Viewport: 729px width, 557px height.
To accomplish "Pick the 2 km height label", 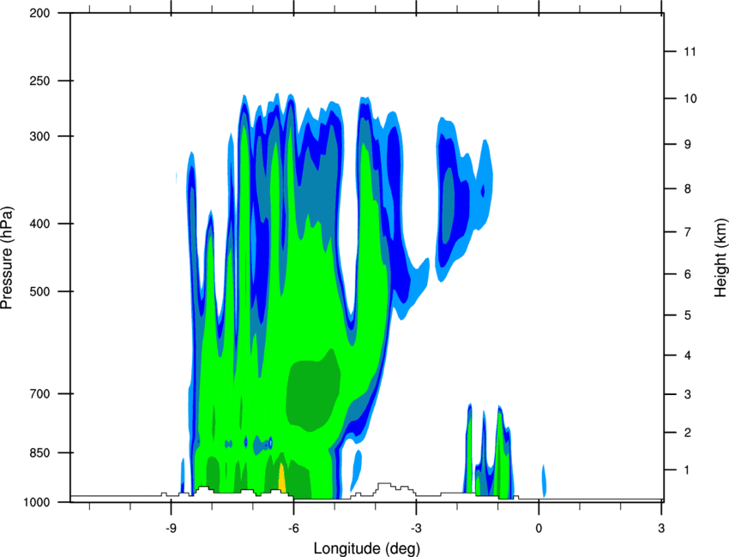I will pyautogui.click(x=687, y=433).
